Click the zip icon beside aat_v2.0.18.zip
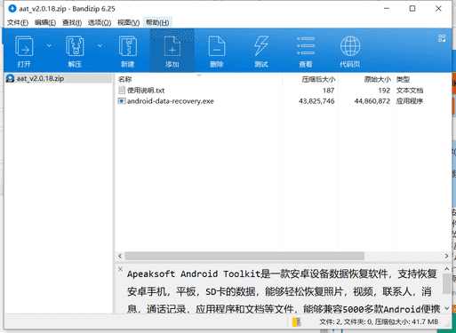This screenshot has height=333, width=456. 10,78
